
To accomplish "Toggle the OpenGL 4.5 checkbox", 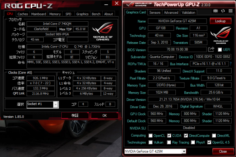I will (x=209, y=142).
